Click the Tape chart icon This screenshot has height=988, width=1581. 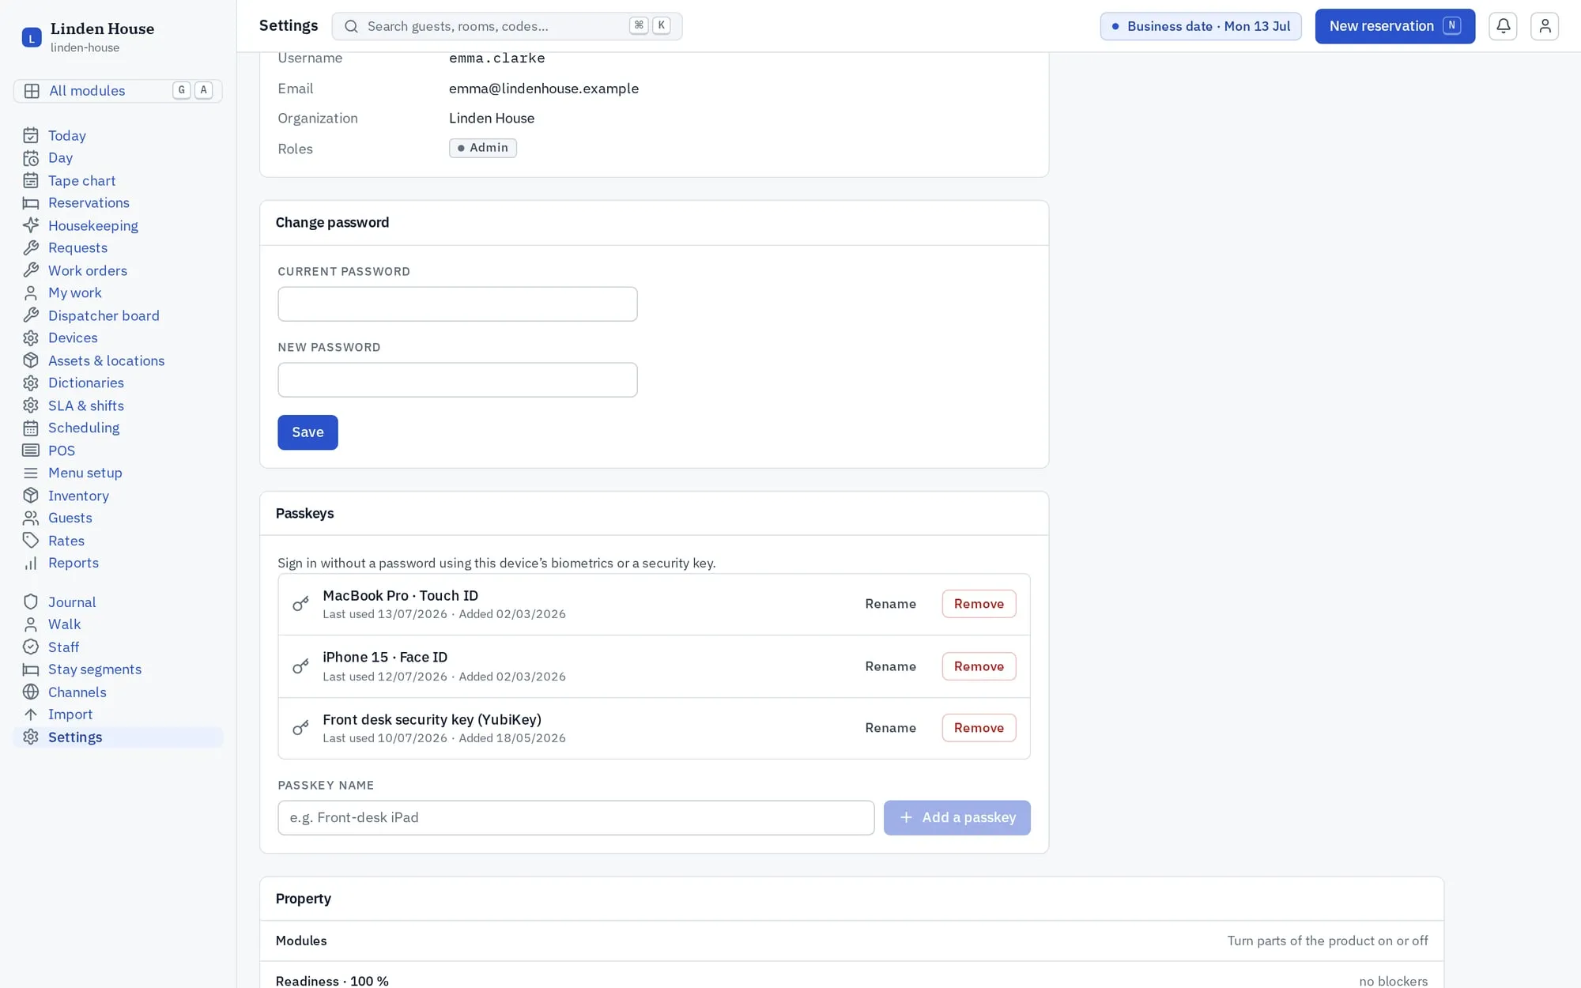tap(31, 181)
